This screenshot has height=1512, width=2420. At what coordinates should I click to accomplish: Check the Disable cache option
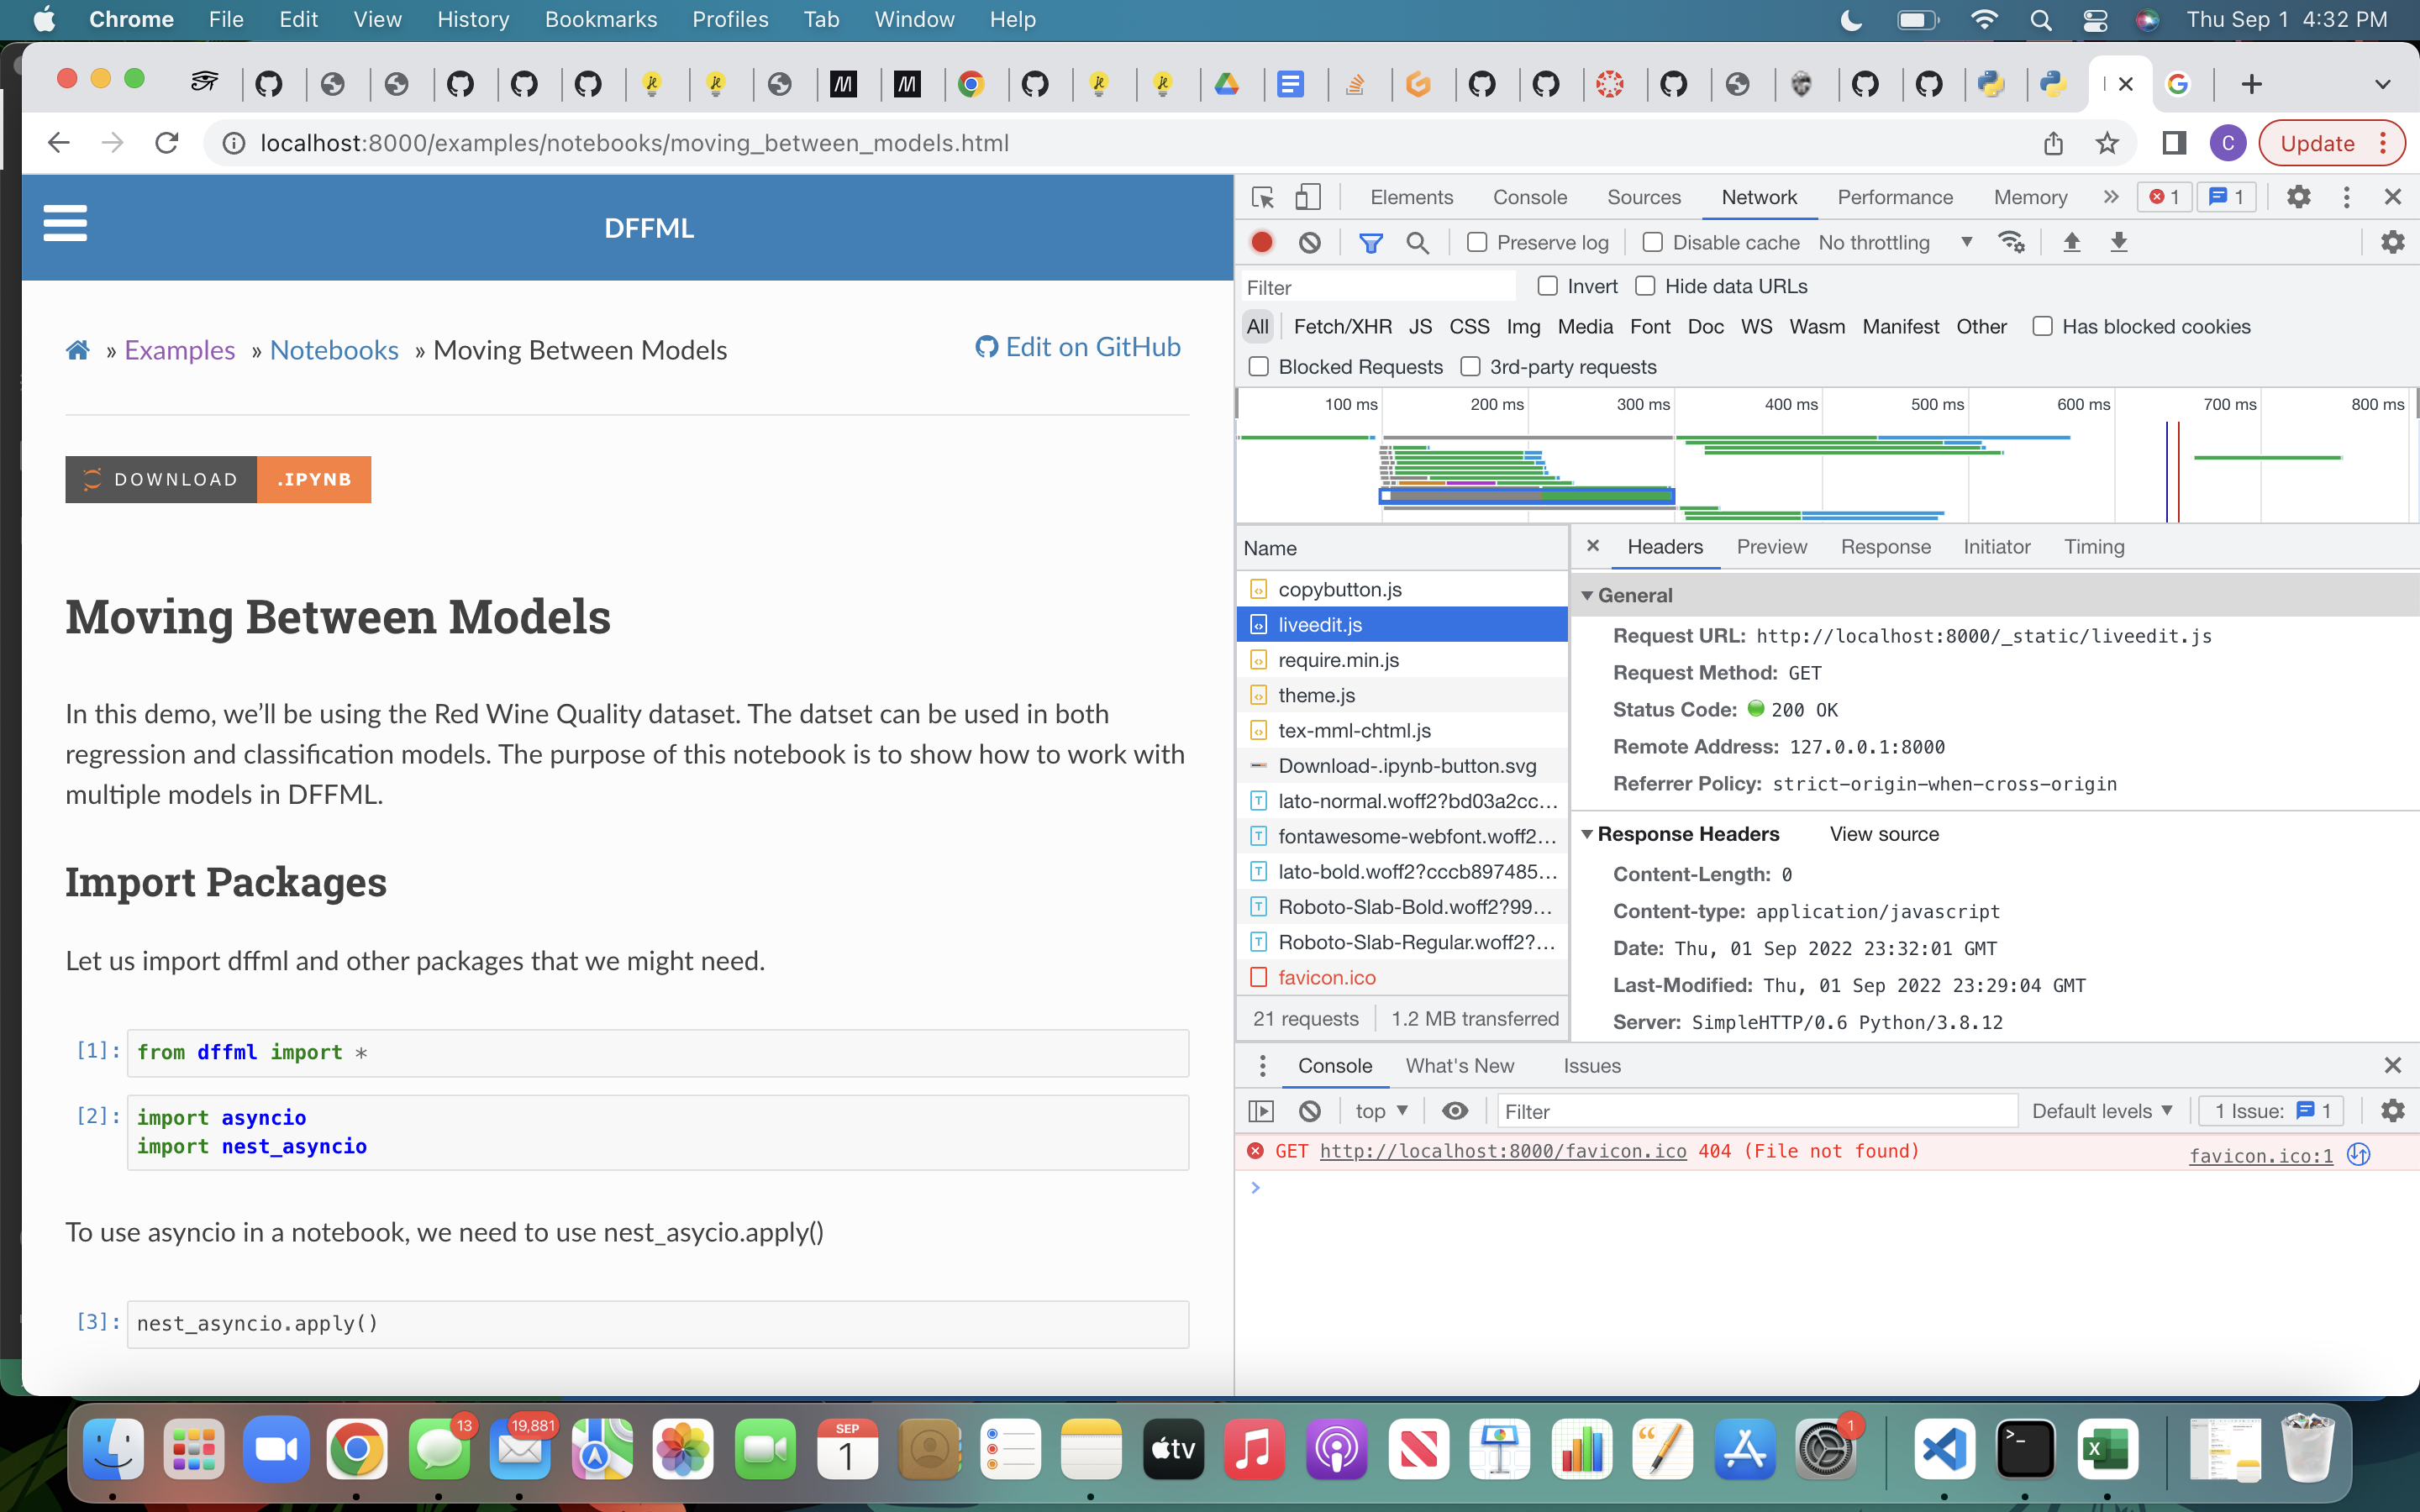click(x=1653, y=242)
